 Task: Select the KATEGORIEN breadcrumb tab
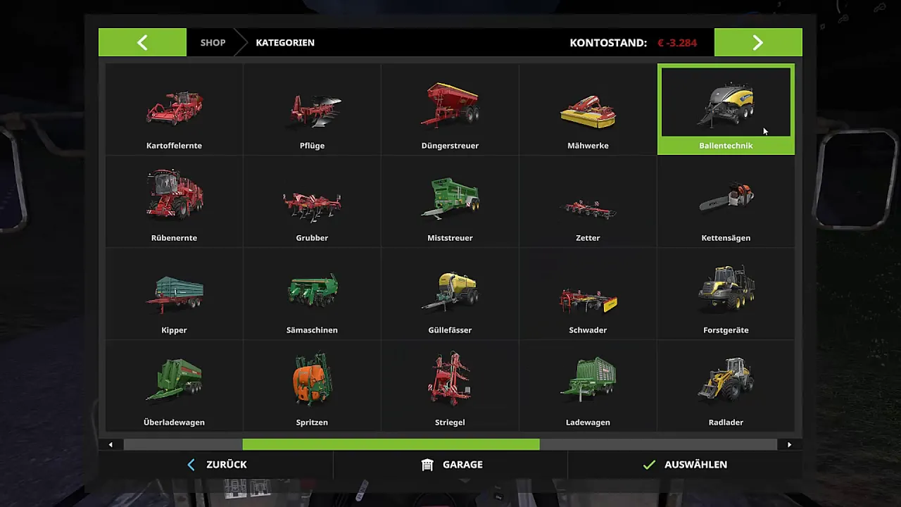point(285,42)
